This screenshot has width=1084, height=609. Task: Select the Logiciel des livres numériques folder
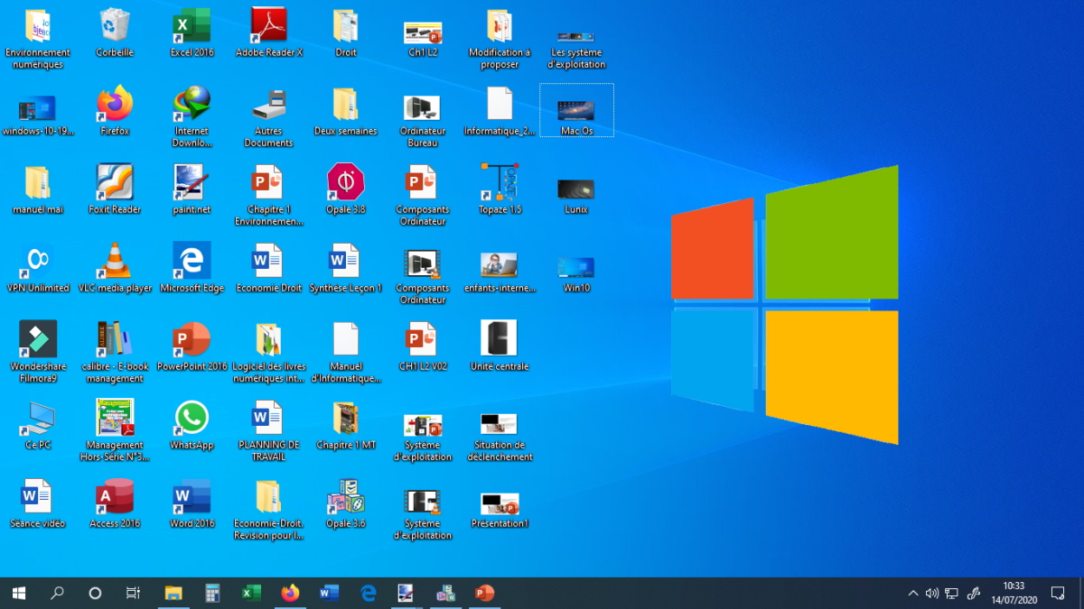point(268,353)
